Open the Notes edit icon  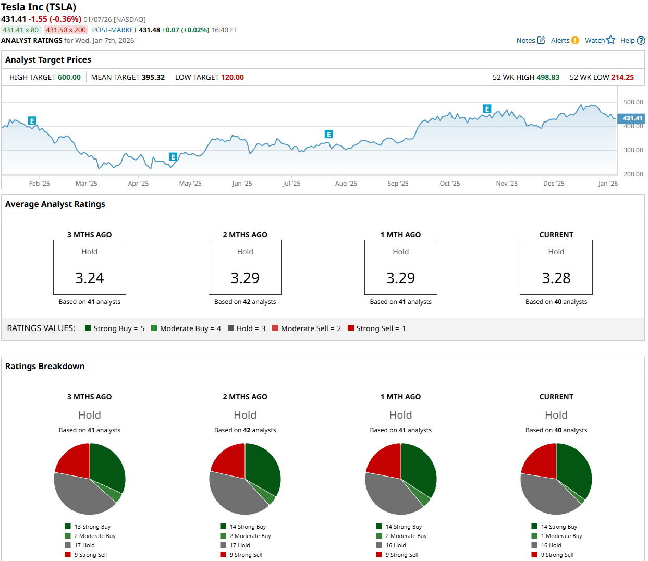541,40
